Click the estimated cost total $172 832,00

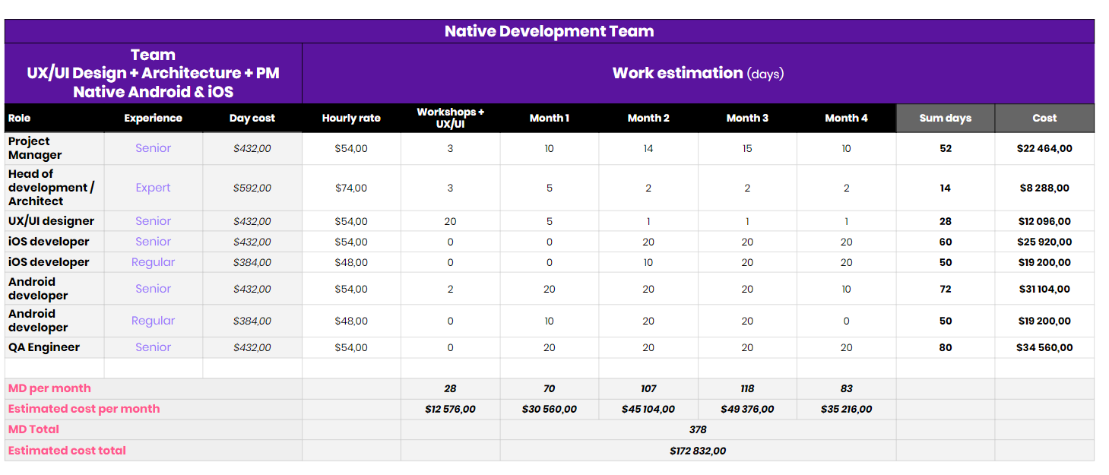click(x=697, y=451)
